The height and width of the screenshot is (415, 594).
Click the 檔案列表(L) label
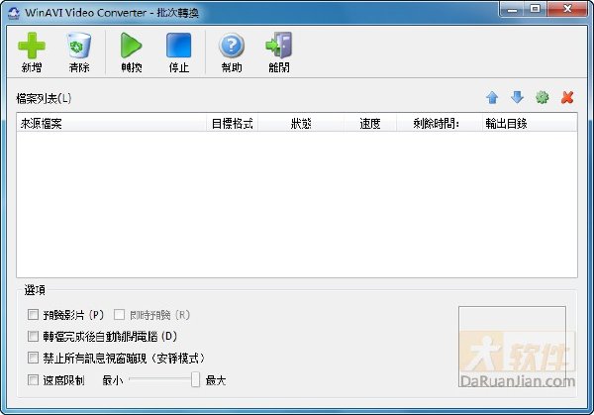(x=44, y=98)
